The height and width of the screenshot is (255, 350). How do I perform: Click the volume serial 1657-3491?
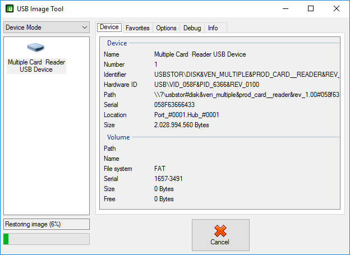(168, 178)
